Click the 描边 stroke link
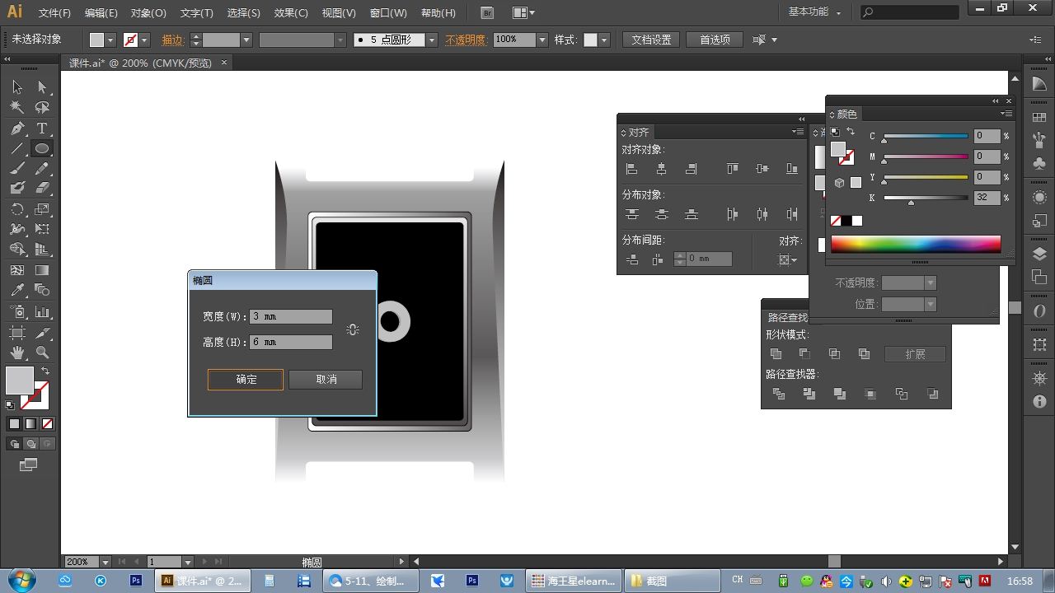The image size is (1055, 593). (172, 40)
